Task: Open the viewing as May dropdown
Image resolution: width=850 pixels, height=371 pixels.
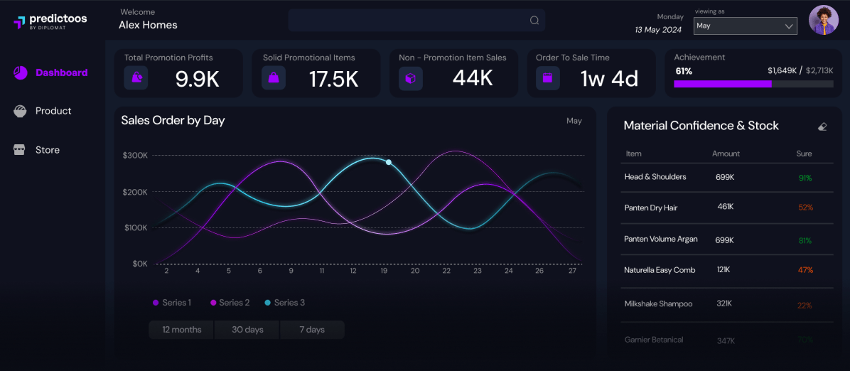Action: pos(744,26)
